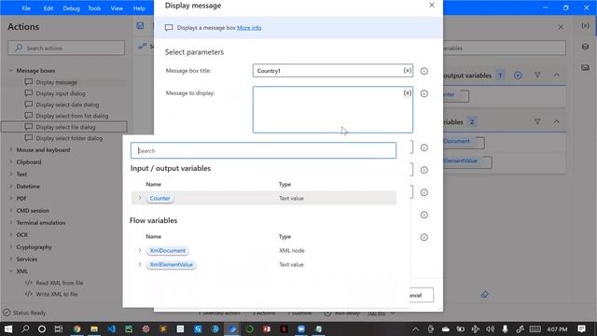Click the info icon just above Counter row
The width and height of the screenshot is (597, 336).
423,170
